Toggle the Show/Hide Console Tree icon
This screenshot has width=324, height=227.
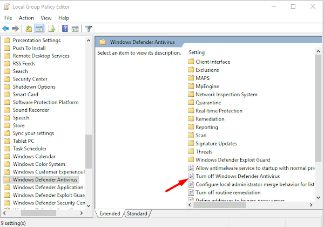click(39, 29)
